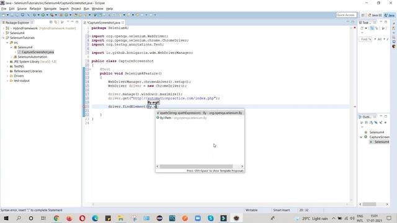Open Skype from the taskbar

211,218
